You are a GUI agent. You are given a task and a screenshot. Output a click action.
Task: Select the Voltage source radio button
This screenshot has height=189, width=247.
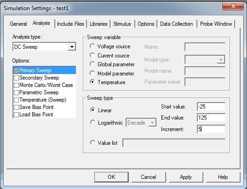point(92,46)
